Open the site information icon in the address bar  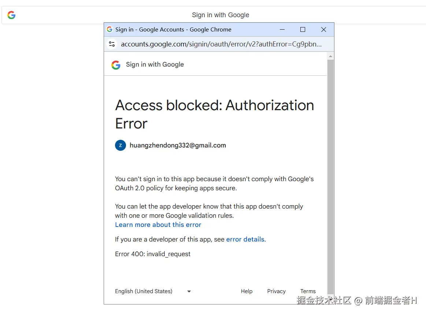112,44
